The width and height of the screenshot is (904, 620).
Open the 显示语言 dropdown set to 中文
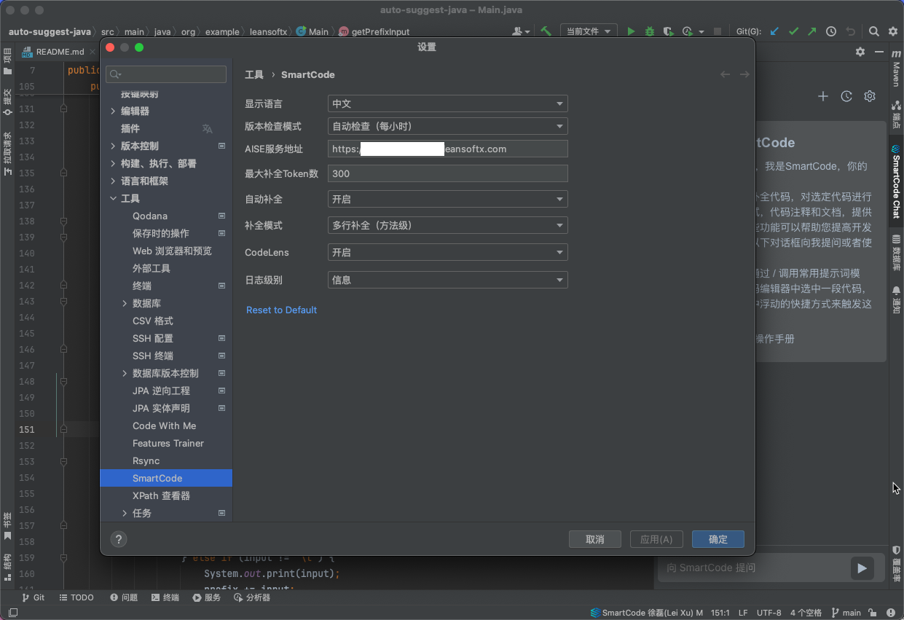click(x=447, y=103)
